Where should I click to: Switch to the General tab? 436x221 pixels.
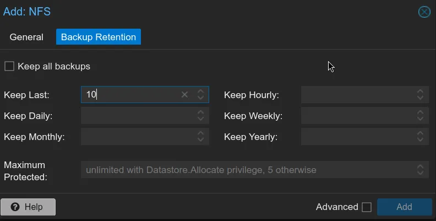pos(26,37)
